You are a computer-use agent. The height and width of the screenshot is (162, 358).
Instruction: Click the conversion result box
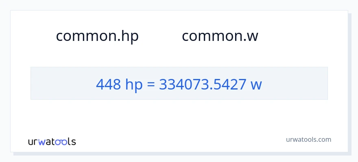coord(179,83)
